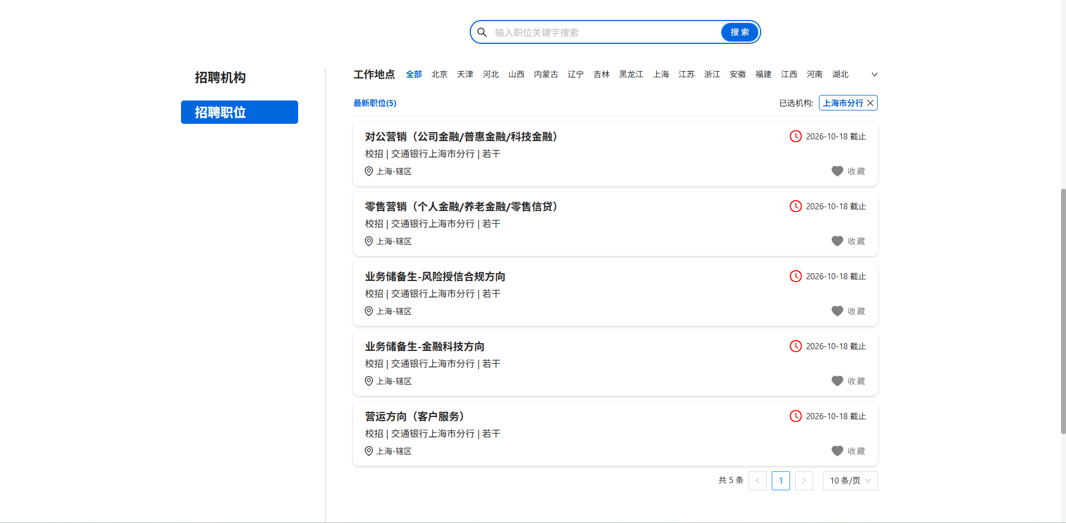Screen dimensions: 1066x523
Task: Open the 10 条/页 page size dropdown
Action: (850, 481)
